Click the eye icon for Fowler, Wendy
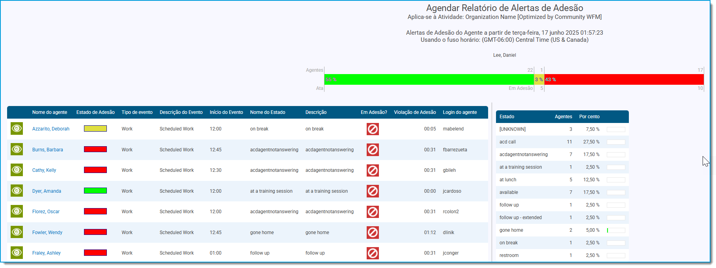The height and width of the screenshot is (268, 716). point(17,232)
